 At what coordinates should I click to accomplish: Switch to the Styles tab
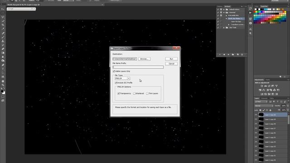click(x=268, y=80)
